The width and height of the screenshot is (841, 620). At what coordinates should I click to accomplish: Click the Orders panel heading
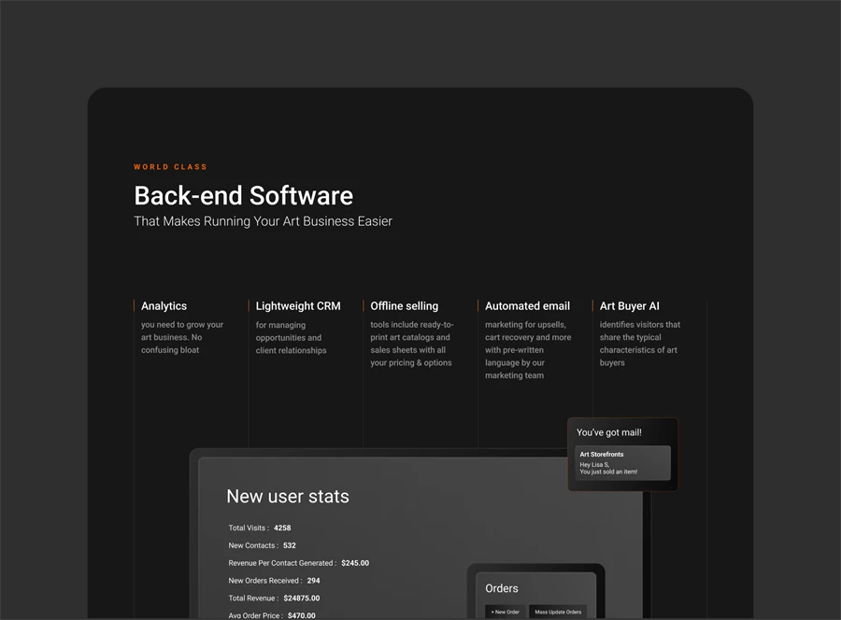pos(502,588)
